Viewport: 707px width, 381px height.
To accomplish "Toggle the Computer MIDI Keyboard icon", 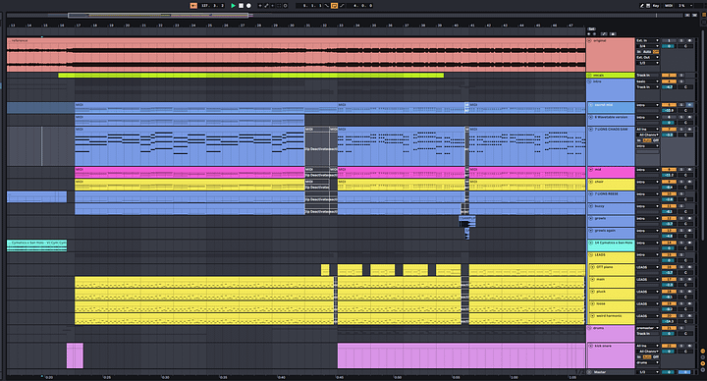I will (648, 6).
